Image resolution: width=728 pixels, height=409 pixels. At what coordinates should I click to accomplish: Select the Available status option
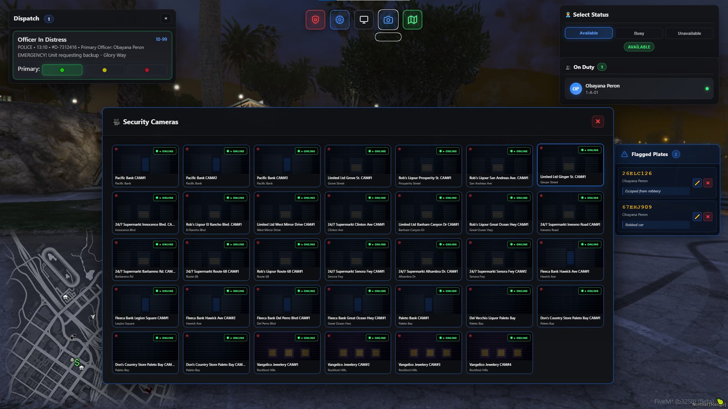click(588, 33)
